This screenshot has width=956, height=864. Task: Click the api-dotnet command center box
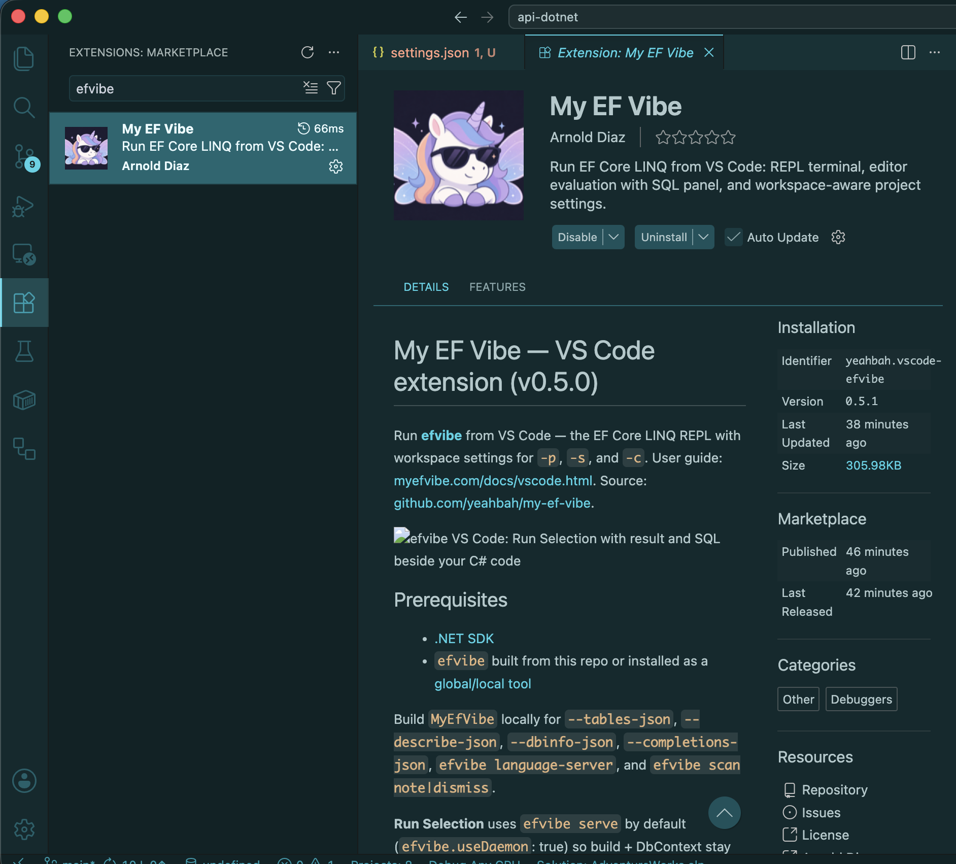[x=732, y=17]
